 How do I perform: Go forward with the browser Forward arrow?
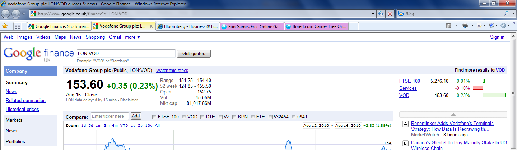[x=16, y=14]
